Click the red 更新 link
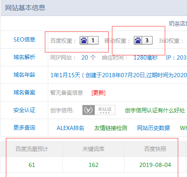 click(x=99, y=93)
